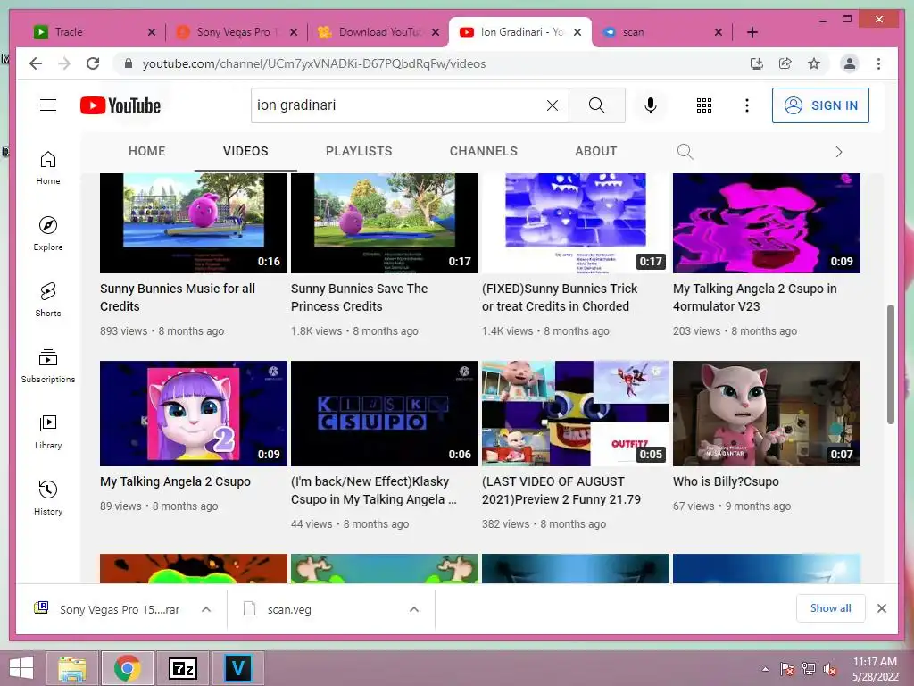
Task: Select the VIDEOS tab
Action: click(245, 151)
